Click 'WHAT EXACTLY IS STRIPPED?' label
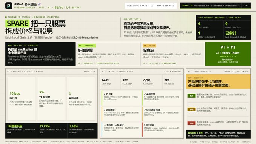The width and height of the screenshot is (256, 144). point(23,45)
